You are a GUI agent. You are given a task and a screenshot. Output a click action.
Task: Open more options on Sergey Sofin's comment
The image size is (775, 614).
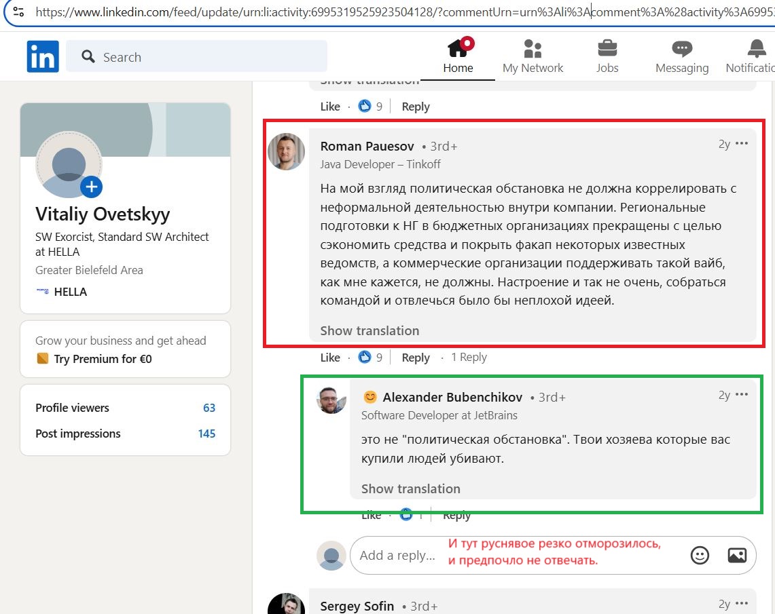pos(742,604)
